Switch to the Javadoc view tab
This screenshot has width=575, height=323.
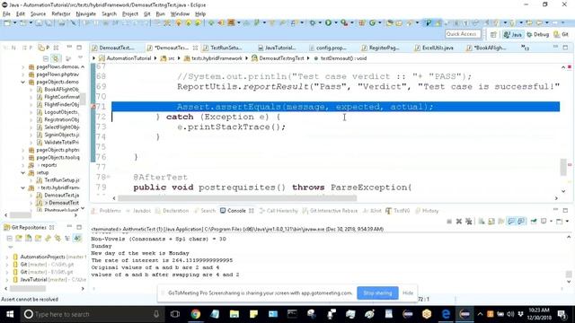[138, 211]
